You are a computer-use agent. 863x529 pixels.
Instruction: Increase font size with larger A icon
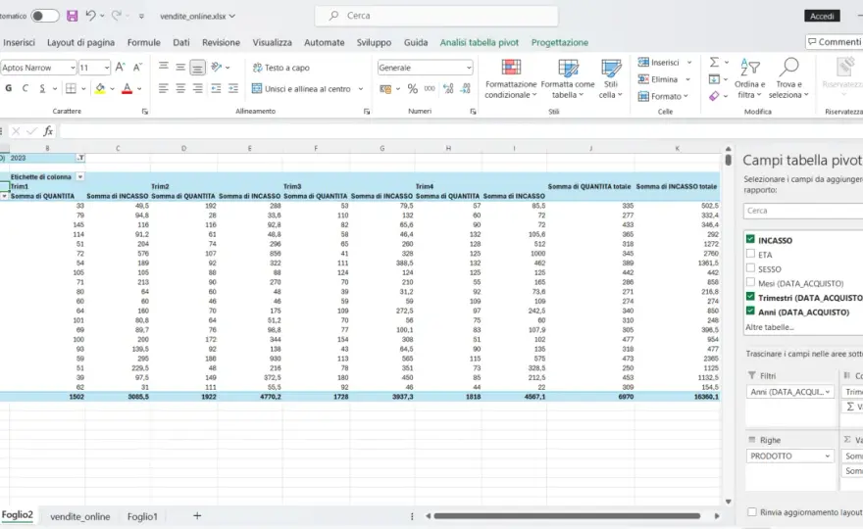(x=120, y=67)
